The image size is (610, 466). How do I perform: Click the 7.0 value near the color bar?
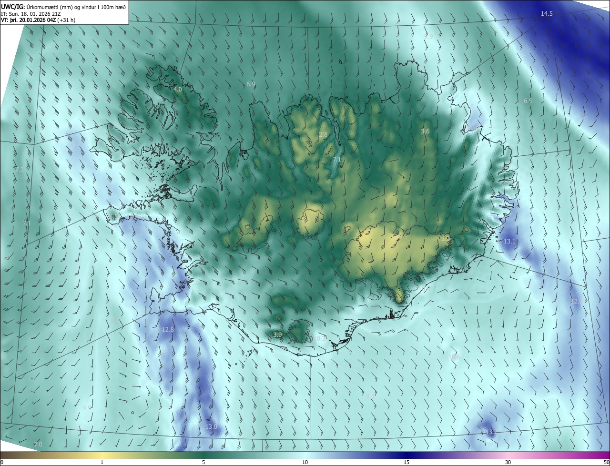point(38,444)
